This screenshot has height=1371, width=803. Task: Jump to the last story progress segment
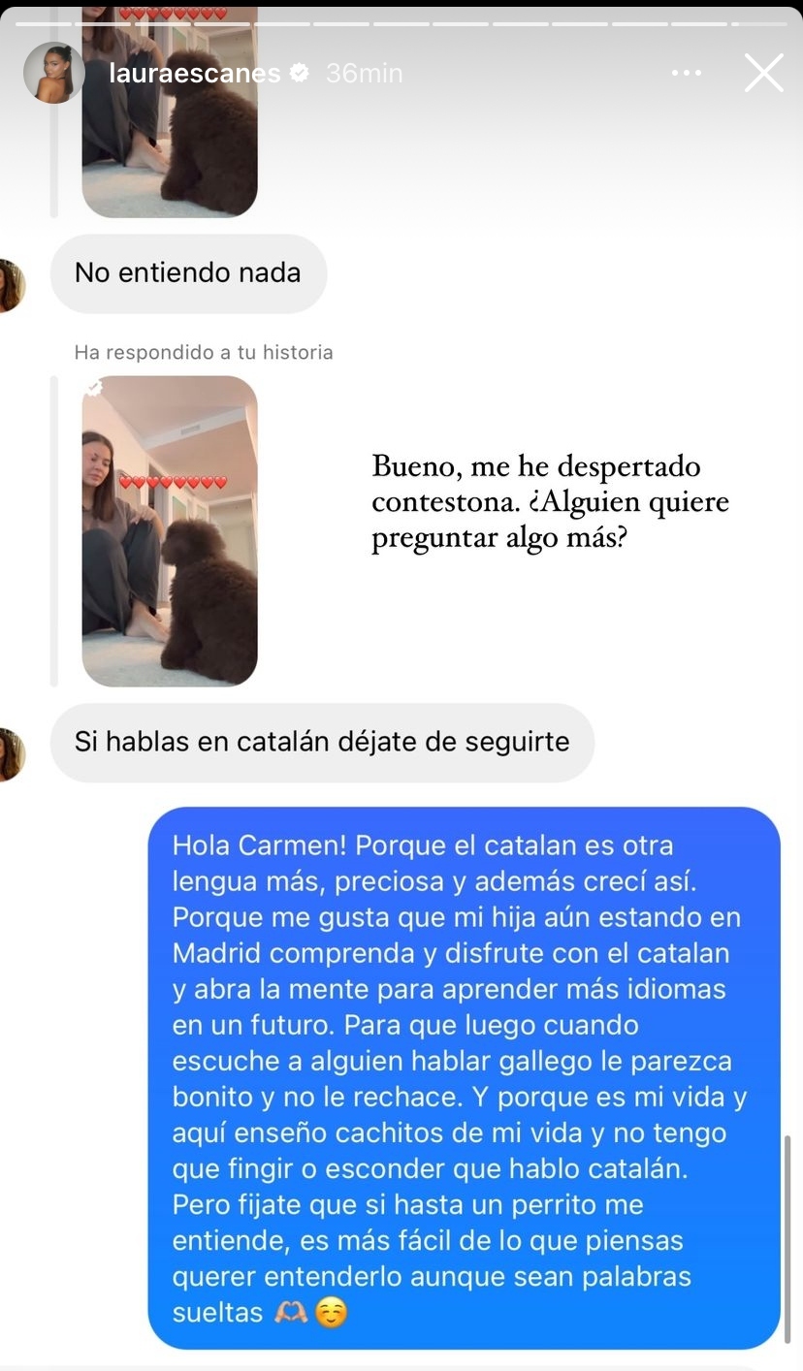tap(758, 23)
